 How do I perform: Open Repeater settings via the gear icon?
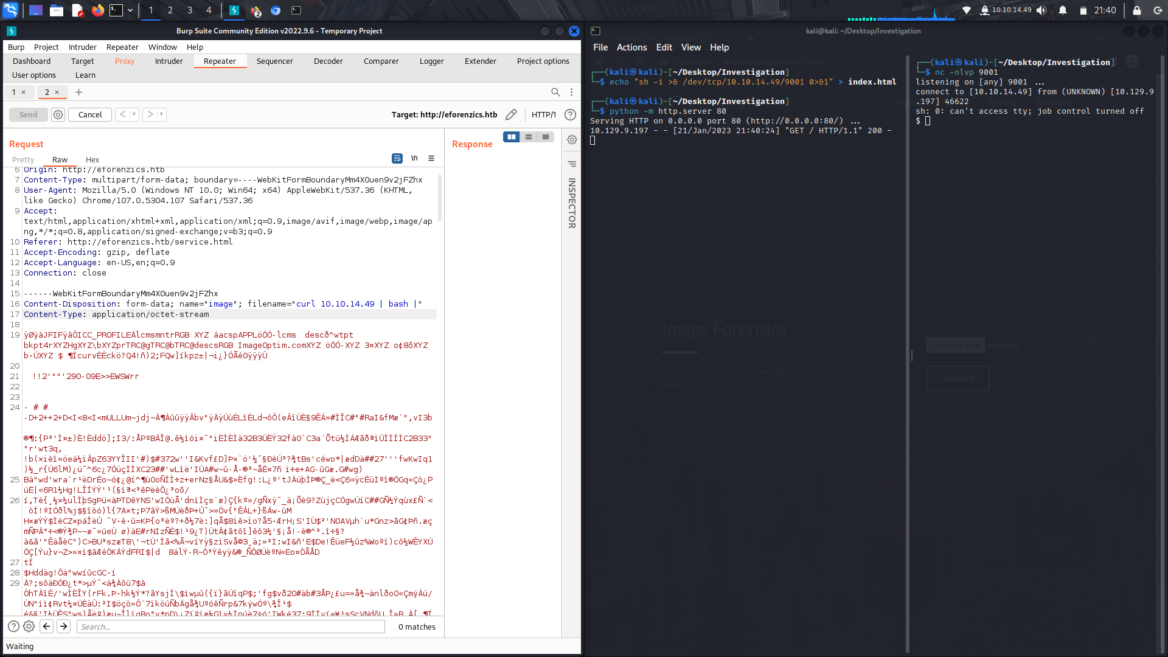click(58, 114)
